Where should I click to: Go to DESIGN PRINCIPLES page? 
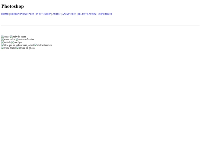click(x=22, y=14)
